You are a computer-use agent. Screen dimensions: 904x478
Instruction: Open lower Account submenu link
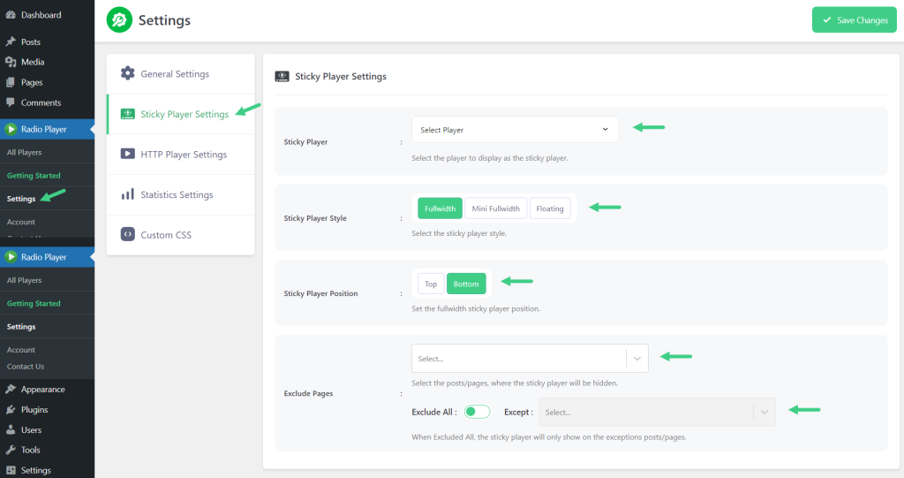click(21, 350)
